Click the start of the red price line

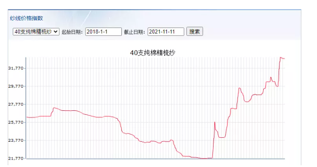(x=27, y=117)
